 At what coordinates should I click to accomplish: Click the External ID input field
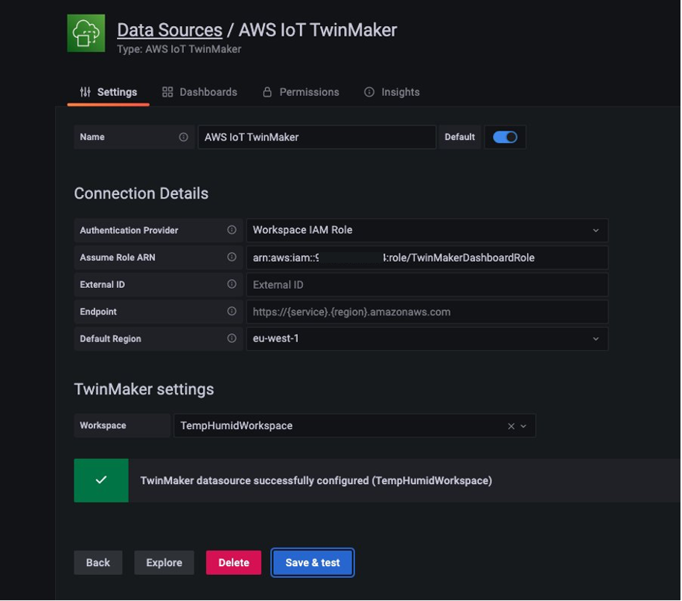point(427,285)
